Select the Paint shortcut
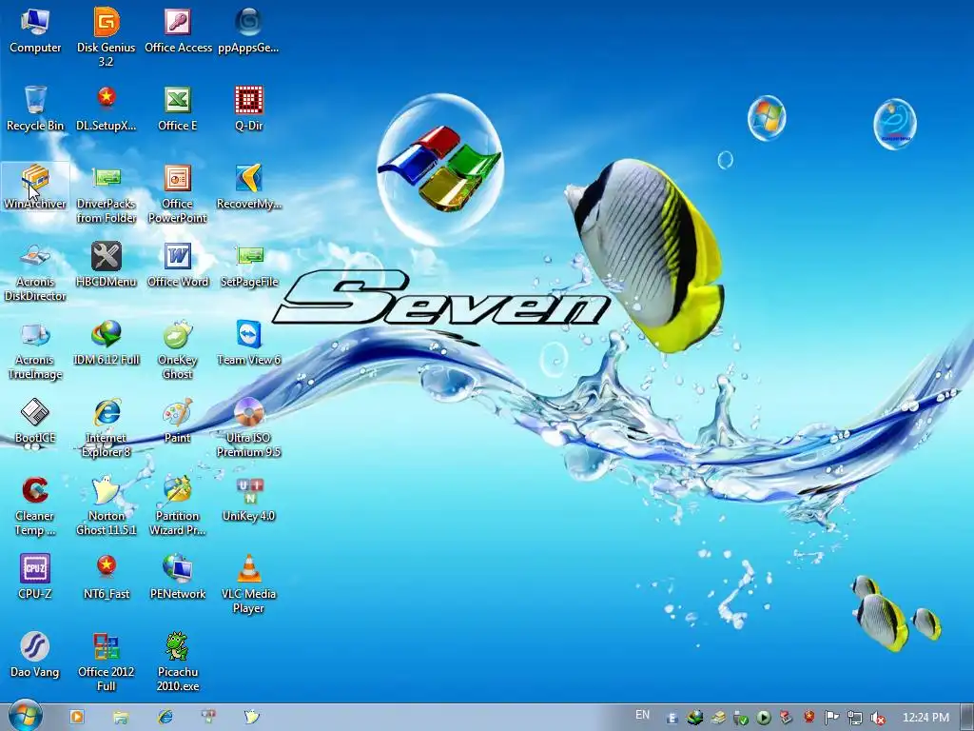 tap(178, 421)
